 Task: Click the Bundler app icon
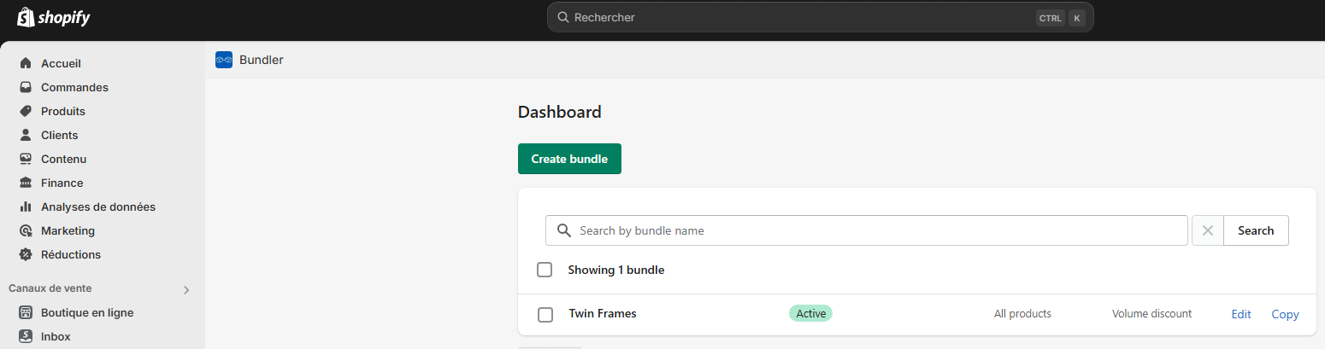click(x=224, y=60)
